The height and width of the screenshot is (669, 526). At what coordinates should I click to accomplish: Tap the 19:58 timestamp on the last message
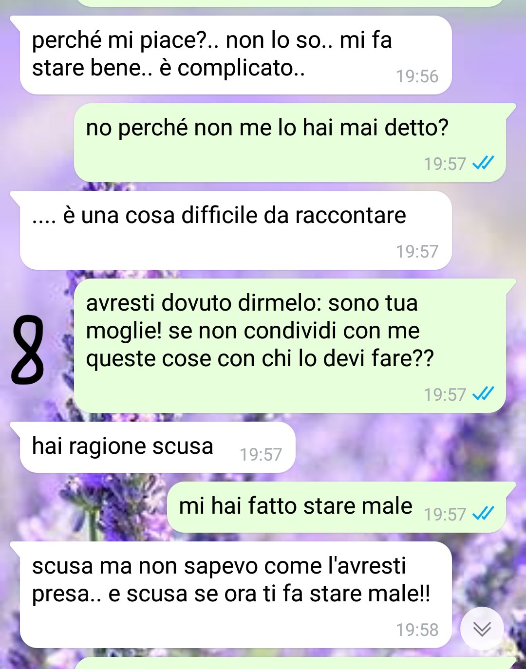[417, 630]
